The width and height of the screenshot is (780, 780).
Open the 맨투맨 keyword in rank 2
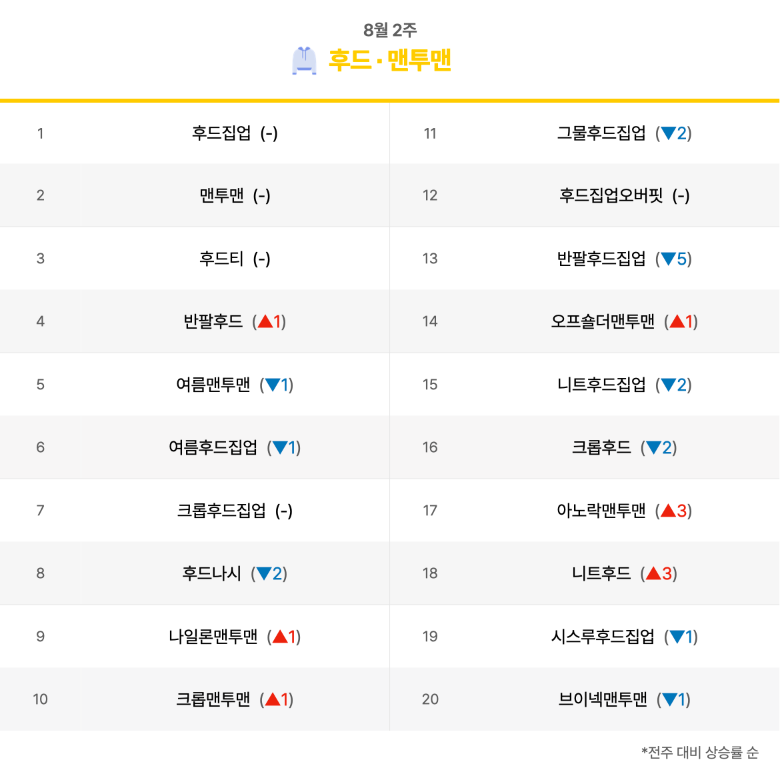[221, 195]
